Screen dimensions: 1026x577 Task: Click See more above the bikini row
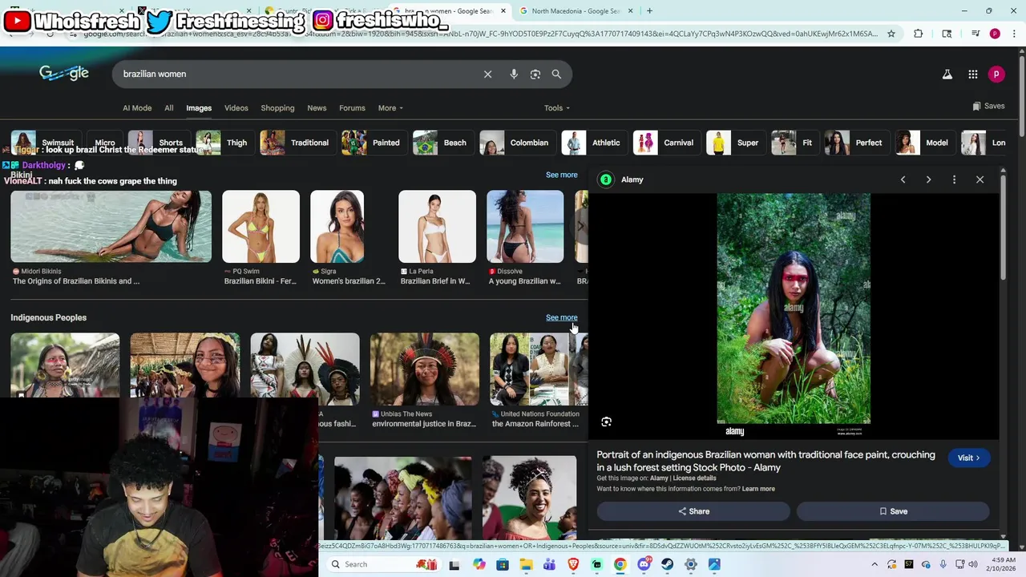tap(561, 175)
